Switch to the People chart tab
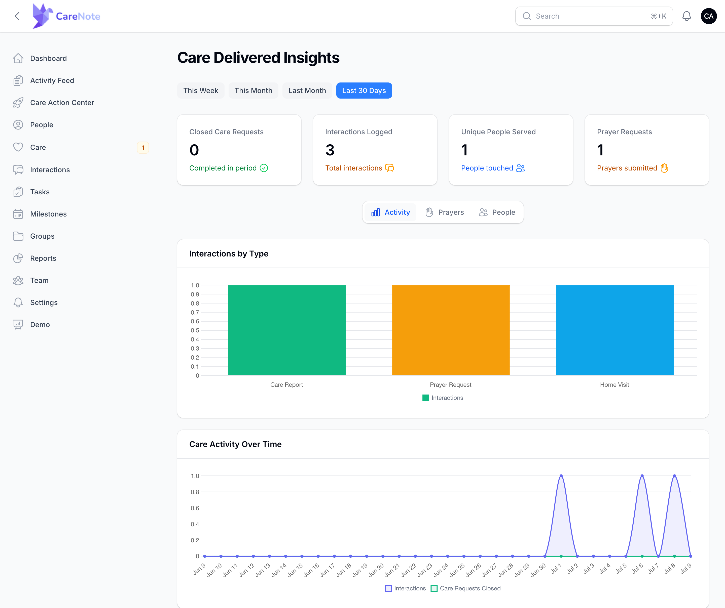725x608 pixels. pyautogui.click(x=497, y=212)
